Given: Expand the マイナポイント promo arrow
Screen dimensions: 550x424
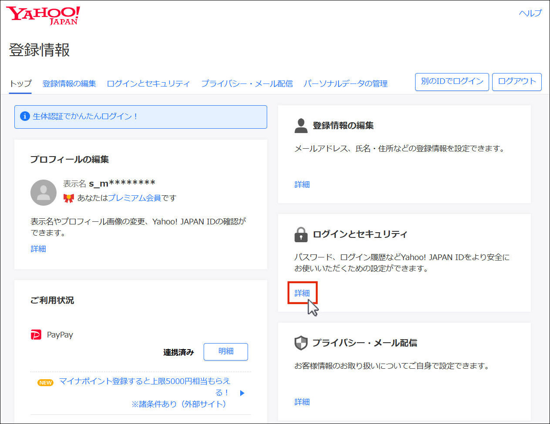Looking at the screenshot, I should point(242,393).
